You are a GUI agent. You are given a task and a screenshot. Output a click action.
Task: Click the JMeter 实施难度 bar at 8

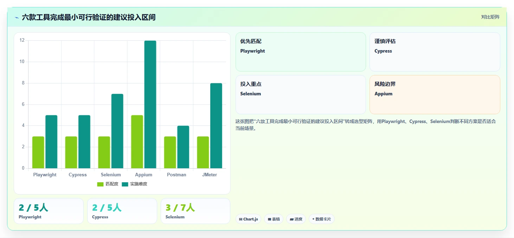click(x=216, y=126)
